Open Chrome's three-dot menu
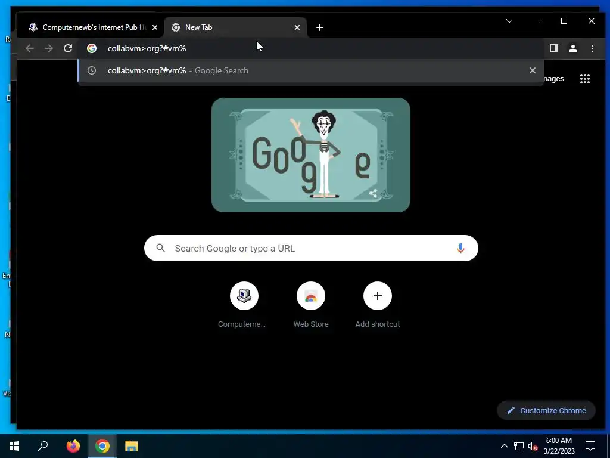The height and width of the screenshot is (458, 610). (x=592, y=48)
